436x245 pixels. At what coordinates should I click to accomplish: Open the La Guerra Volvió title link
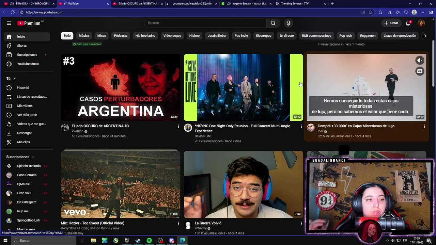208,223
